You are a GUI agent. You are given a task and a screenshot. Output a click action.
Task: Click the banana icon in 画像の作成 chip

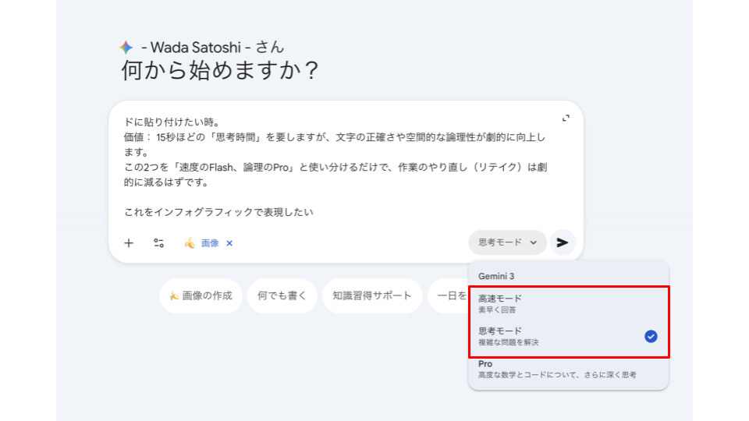pos(174,296)
